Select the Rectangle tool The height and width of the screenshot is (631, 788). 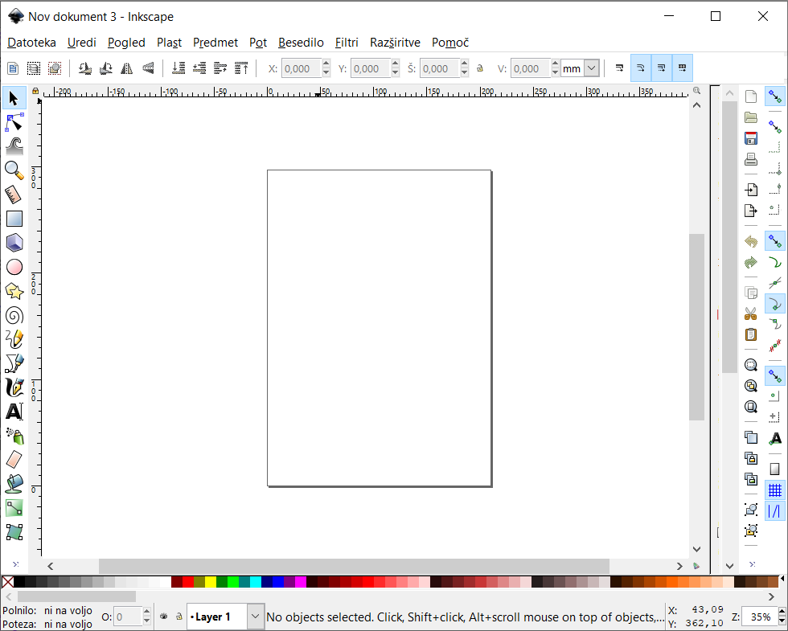[14, 219]
